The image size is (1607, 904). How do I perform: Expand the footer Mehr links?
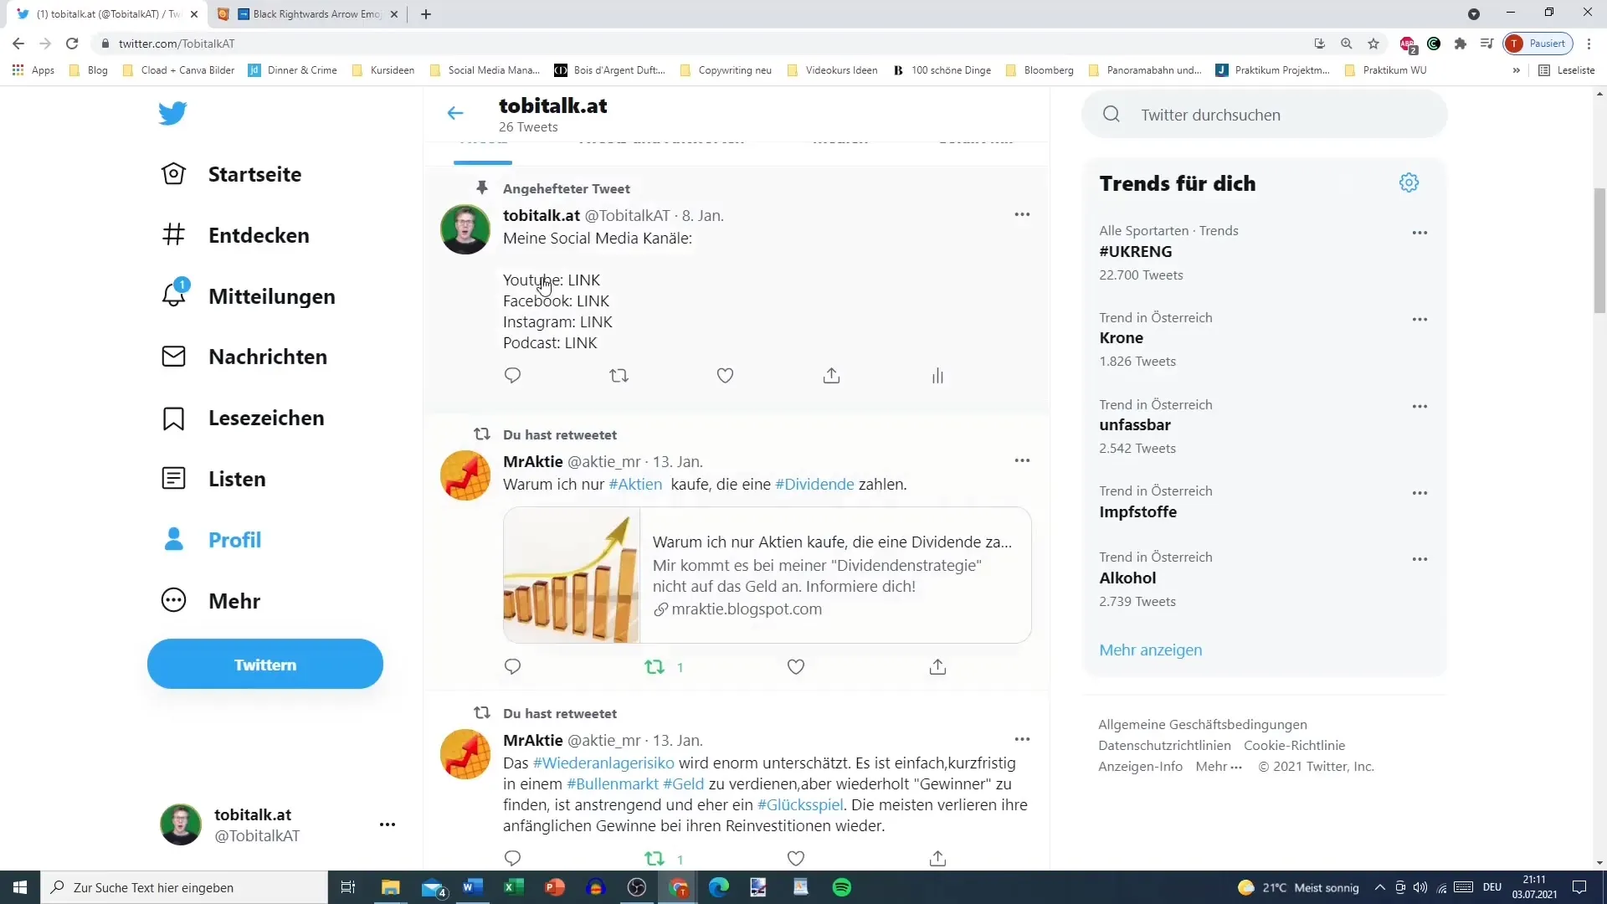coord(1219,767)
